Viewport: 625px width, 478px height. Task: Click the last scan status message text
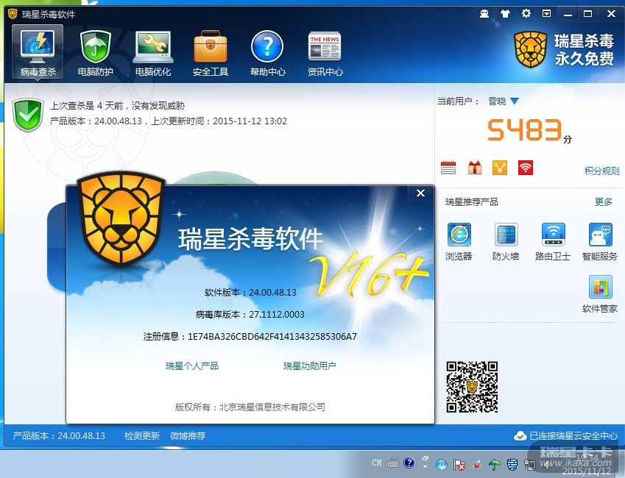pos(117,106)
